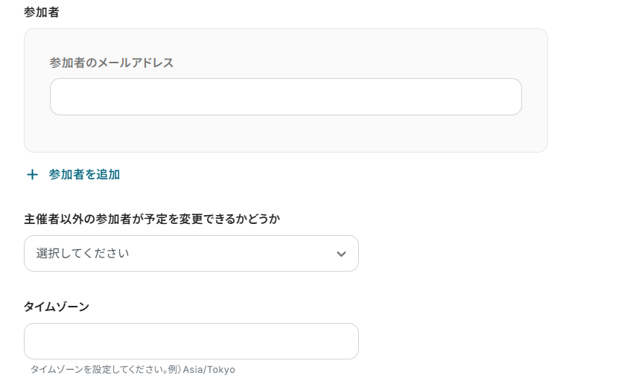Open the 選択してください dropdown
This screenshot has height=384, width=624.
coord(191,254)
